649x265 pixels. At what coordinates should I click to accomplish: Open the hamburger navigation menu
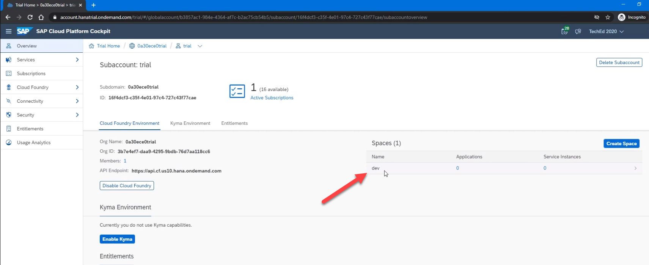[x=8, y=31]
